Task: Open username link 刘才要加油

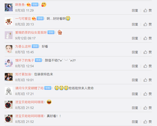Action: coord(23,74)
